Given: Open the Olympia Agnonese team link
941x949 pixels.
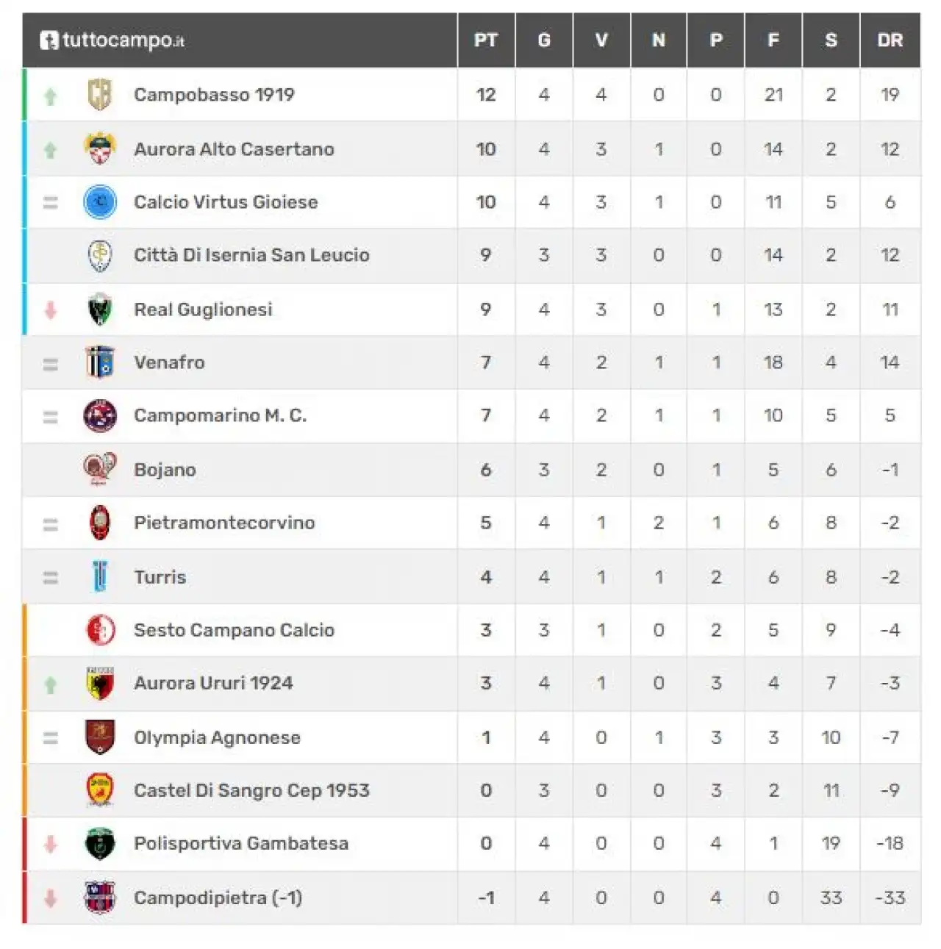Looking at the screenshot, I should point(217,737).
